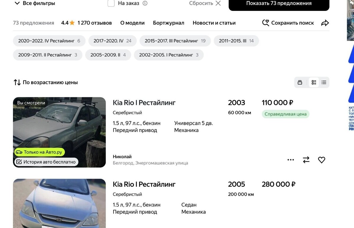Open the 2003 Kia Rio I Рестайлинг title
The height and width of the screenshot is (228, 354).
tap(144, 102)
